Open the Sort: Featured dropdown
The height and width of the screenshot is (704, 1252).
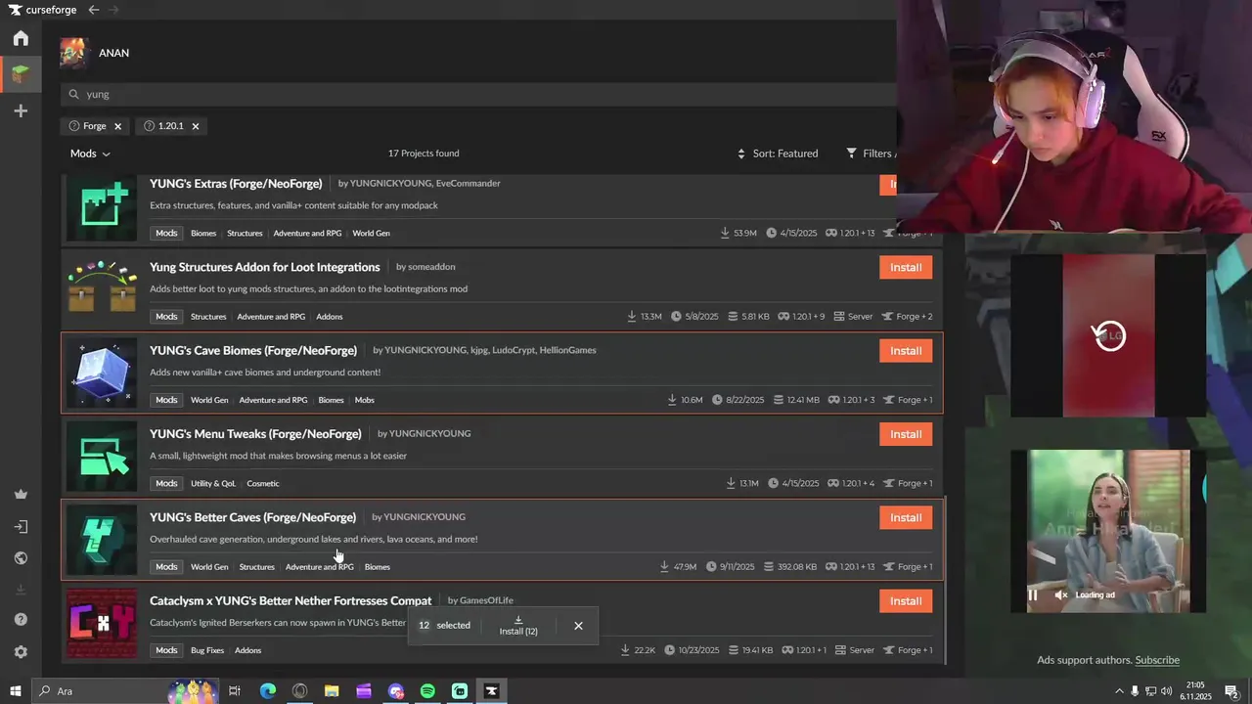[x=778, y=154]
